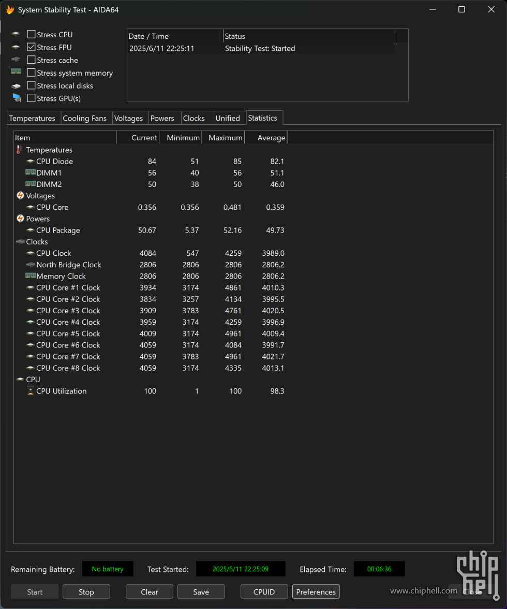507x609 pixels.
Task: Click the chip icon next to CPU Core voltage
Action: click(x=30, y=207)
